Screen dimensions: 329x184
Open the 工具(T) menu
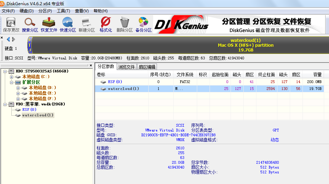click(x=63, y=11)
